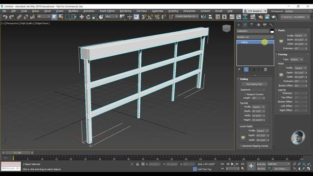313x176 pixels.
Task: Click the object color swatch
Action: (x=272, y=31)
